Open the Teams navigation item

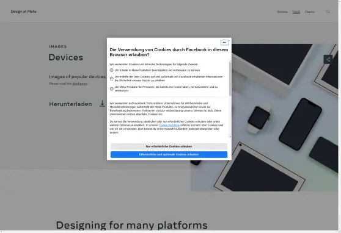pos(309,12)
